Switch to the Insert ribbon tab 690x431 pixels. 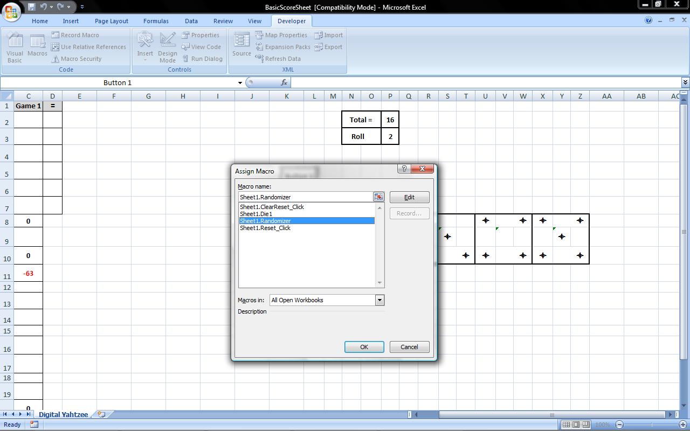click(x=71, y=21)
